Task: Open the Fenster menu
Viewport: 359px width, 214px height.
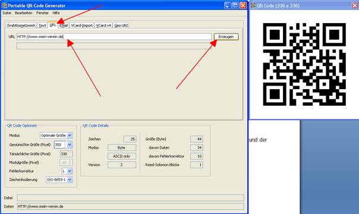Action: 42,13
